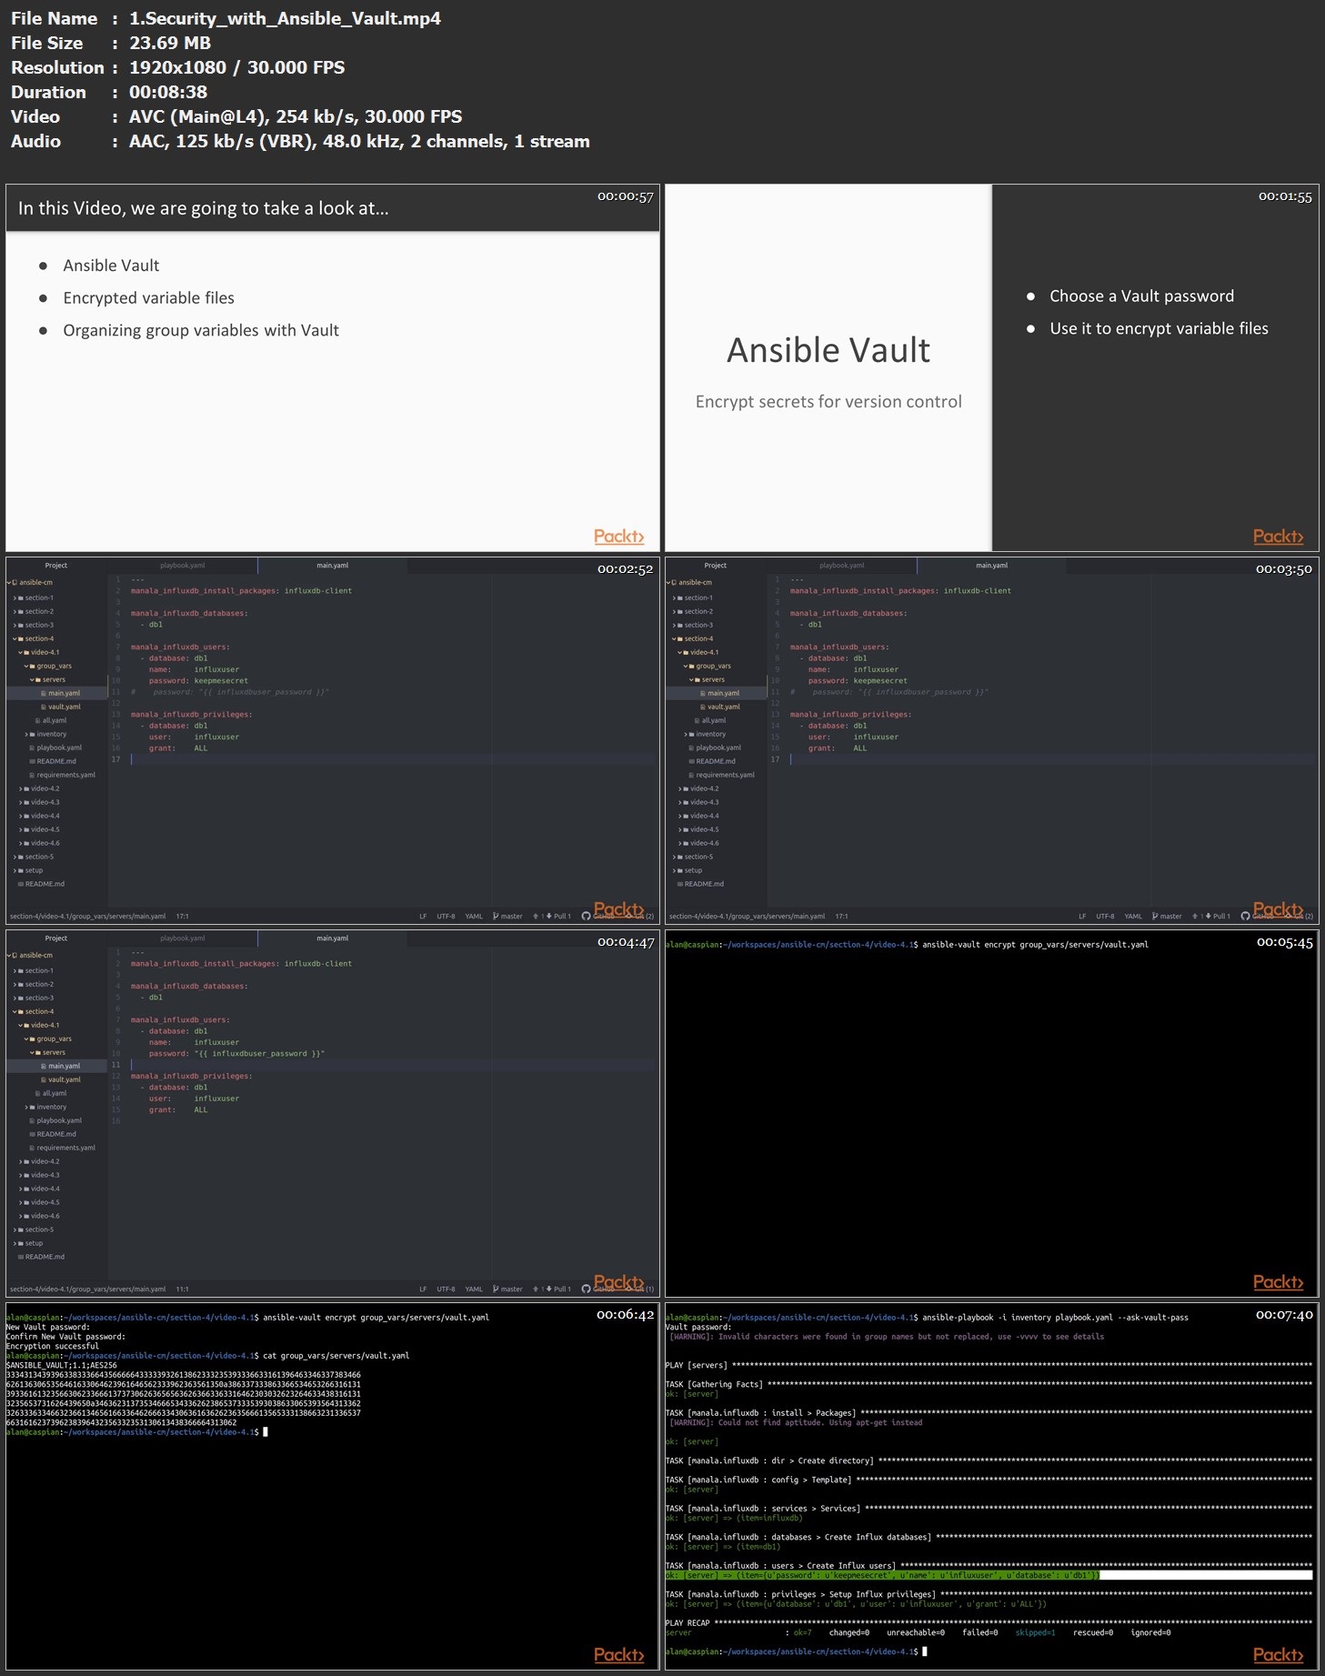Image resolution: width=1325 pixels, height=1676 pixels.
Task: In 00:03:50 frame, expand inventory folder chevron
Action: click(686, 735)
